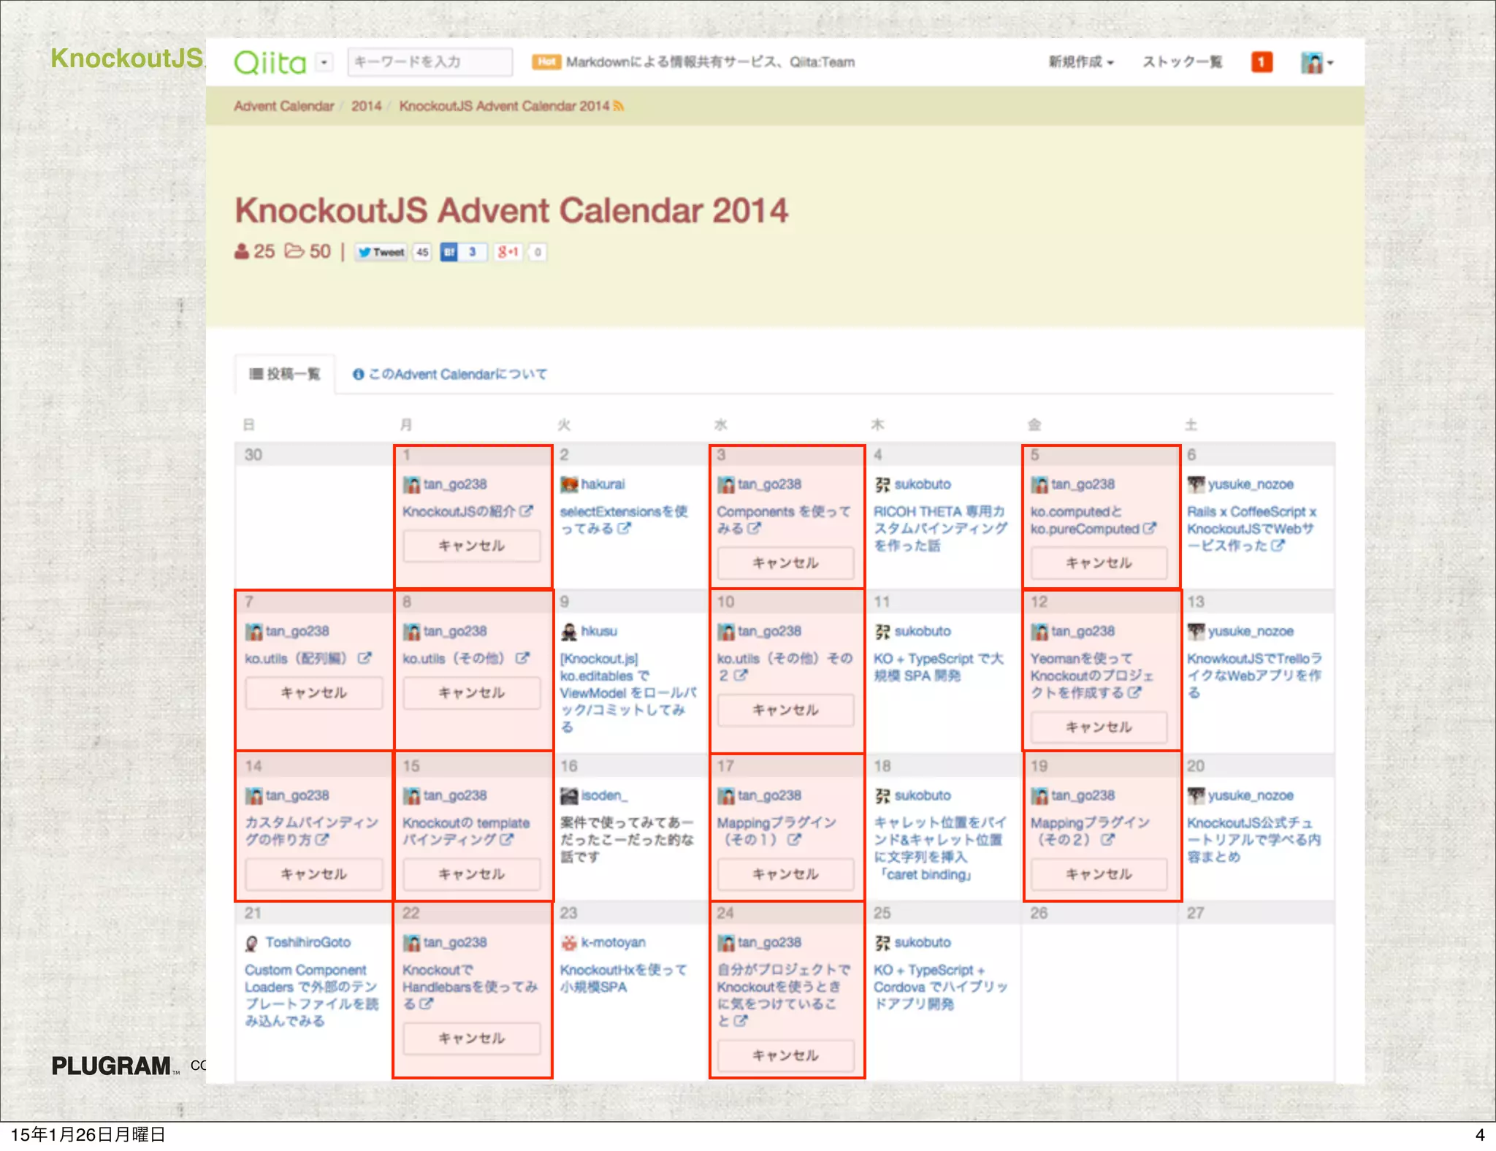Open RICOH THETA custom binding article

(940, 528)
